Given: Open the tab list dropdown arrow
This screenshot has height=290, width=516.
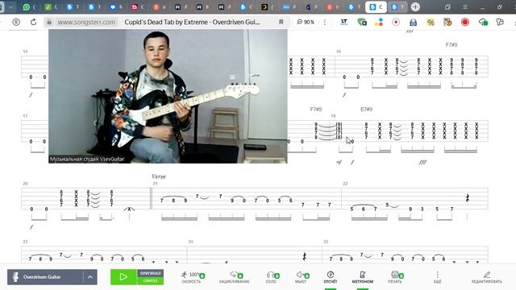Looking at the screenshot, I should (x=10, y=7).
